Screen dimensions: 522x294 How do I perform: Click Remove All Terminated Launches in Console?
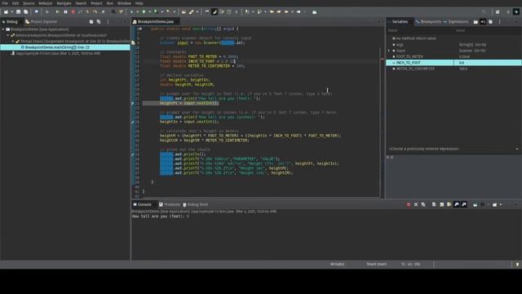pyautogui.click(x=423, y=204)
